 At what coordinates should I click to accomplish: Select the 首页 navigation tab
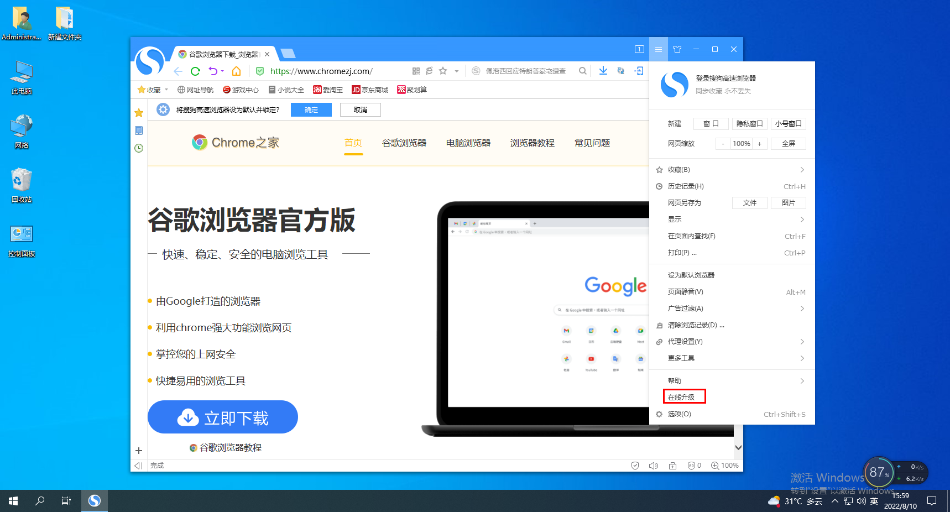point(353,143)
